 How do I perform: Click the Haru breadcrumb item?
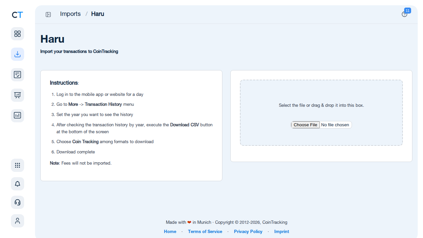[97, 14]
